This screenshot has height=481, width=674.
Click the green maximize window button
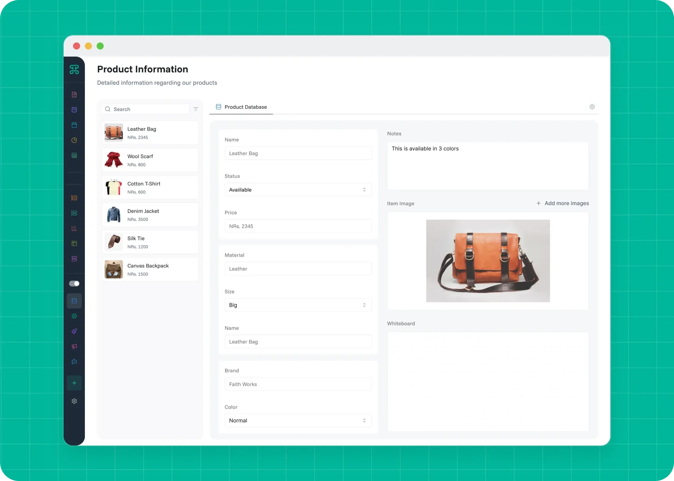pos(100,46)
